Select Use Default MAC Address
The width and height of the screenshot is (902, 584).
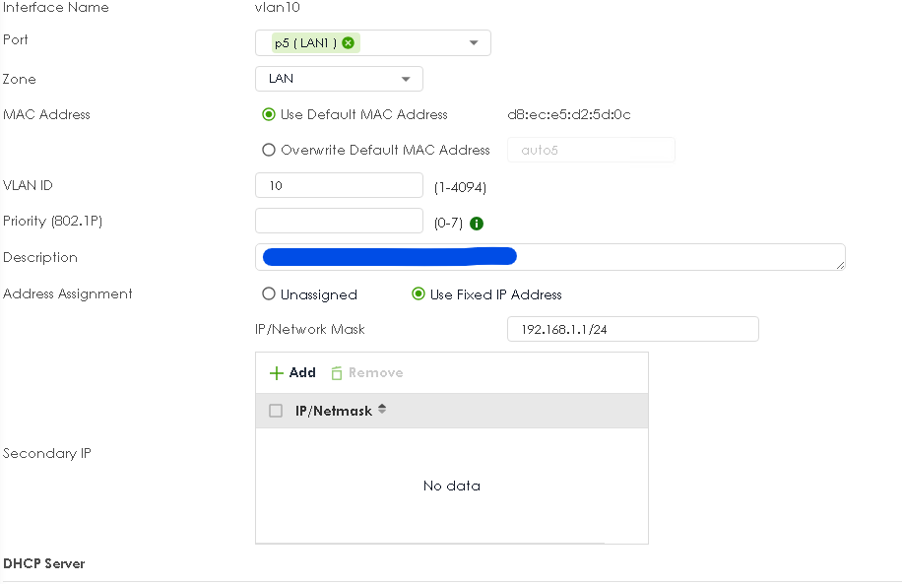click(268, 114)
